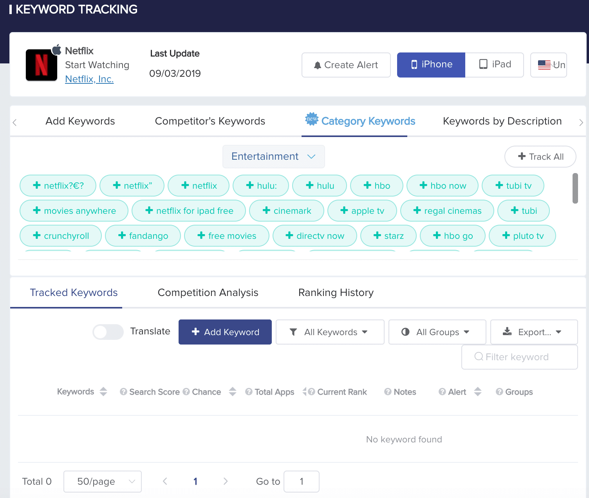Sort by the Alert column arrows
Image resolution: width=589 pixels, height=498 pixels.
point(478,392)
